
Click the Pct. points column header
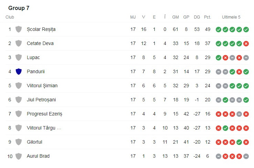coord(207,17)
